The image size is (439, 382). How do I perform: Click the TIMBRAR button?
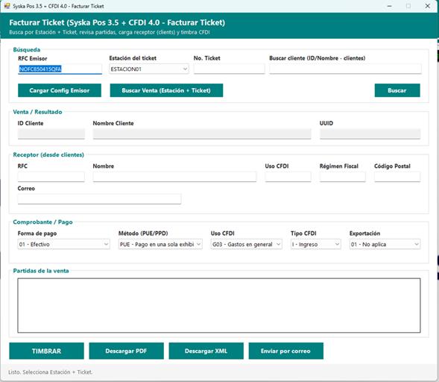pyautogui.click(x=46, y=351)
